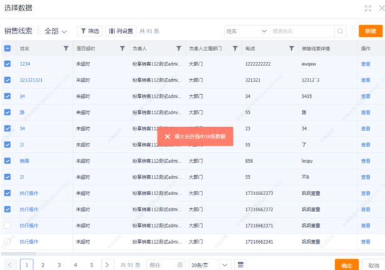Open the 20条/页 page size dropdown
The height and width of the screenshot is (270, 385).
(x=209, y=265)
